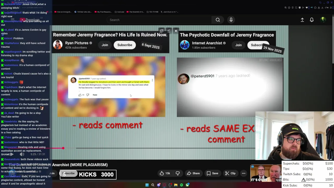The width and height of the screenshot is (334, 188).
Task: Click chat username 'TrashStorm'
Action: coord(11,87)
